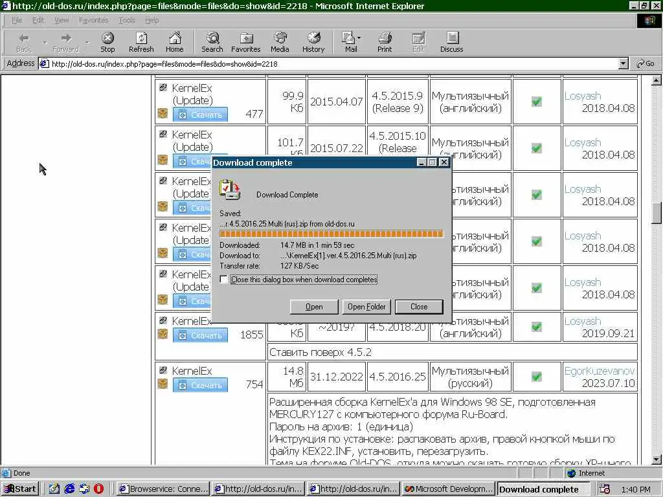Click the Print toolbar icon
The image size is (663, 497).
385,42
